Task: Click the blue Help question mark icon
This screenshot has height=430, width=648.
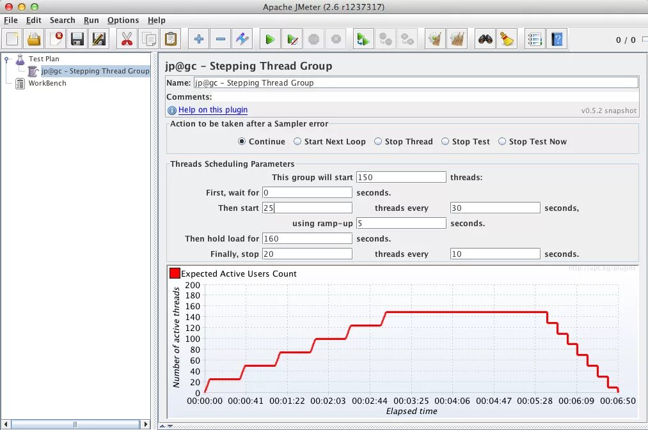Action: click(557, 39)
